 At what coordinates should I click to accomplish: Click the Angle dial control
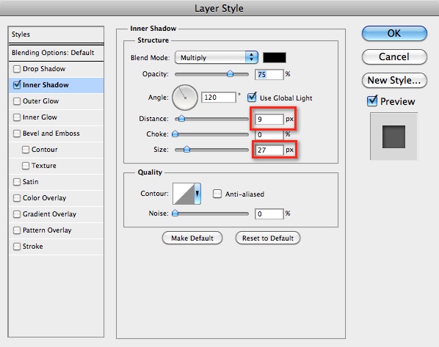coord(185,98)
